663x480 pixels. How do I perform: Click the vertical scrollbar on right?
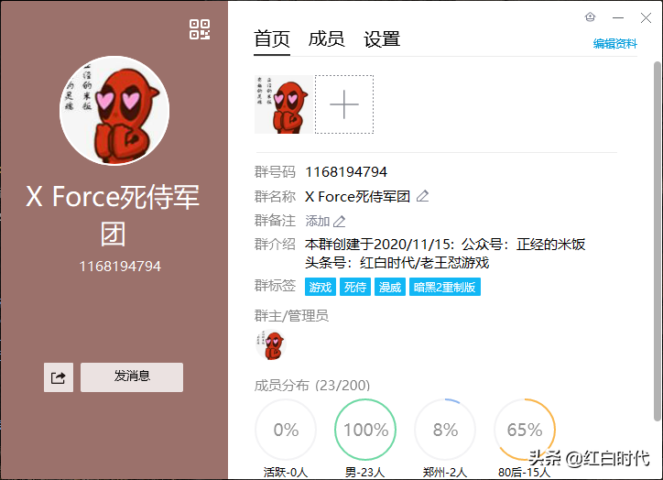[x=657, y=241]
